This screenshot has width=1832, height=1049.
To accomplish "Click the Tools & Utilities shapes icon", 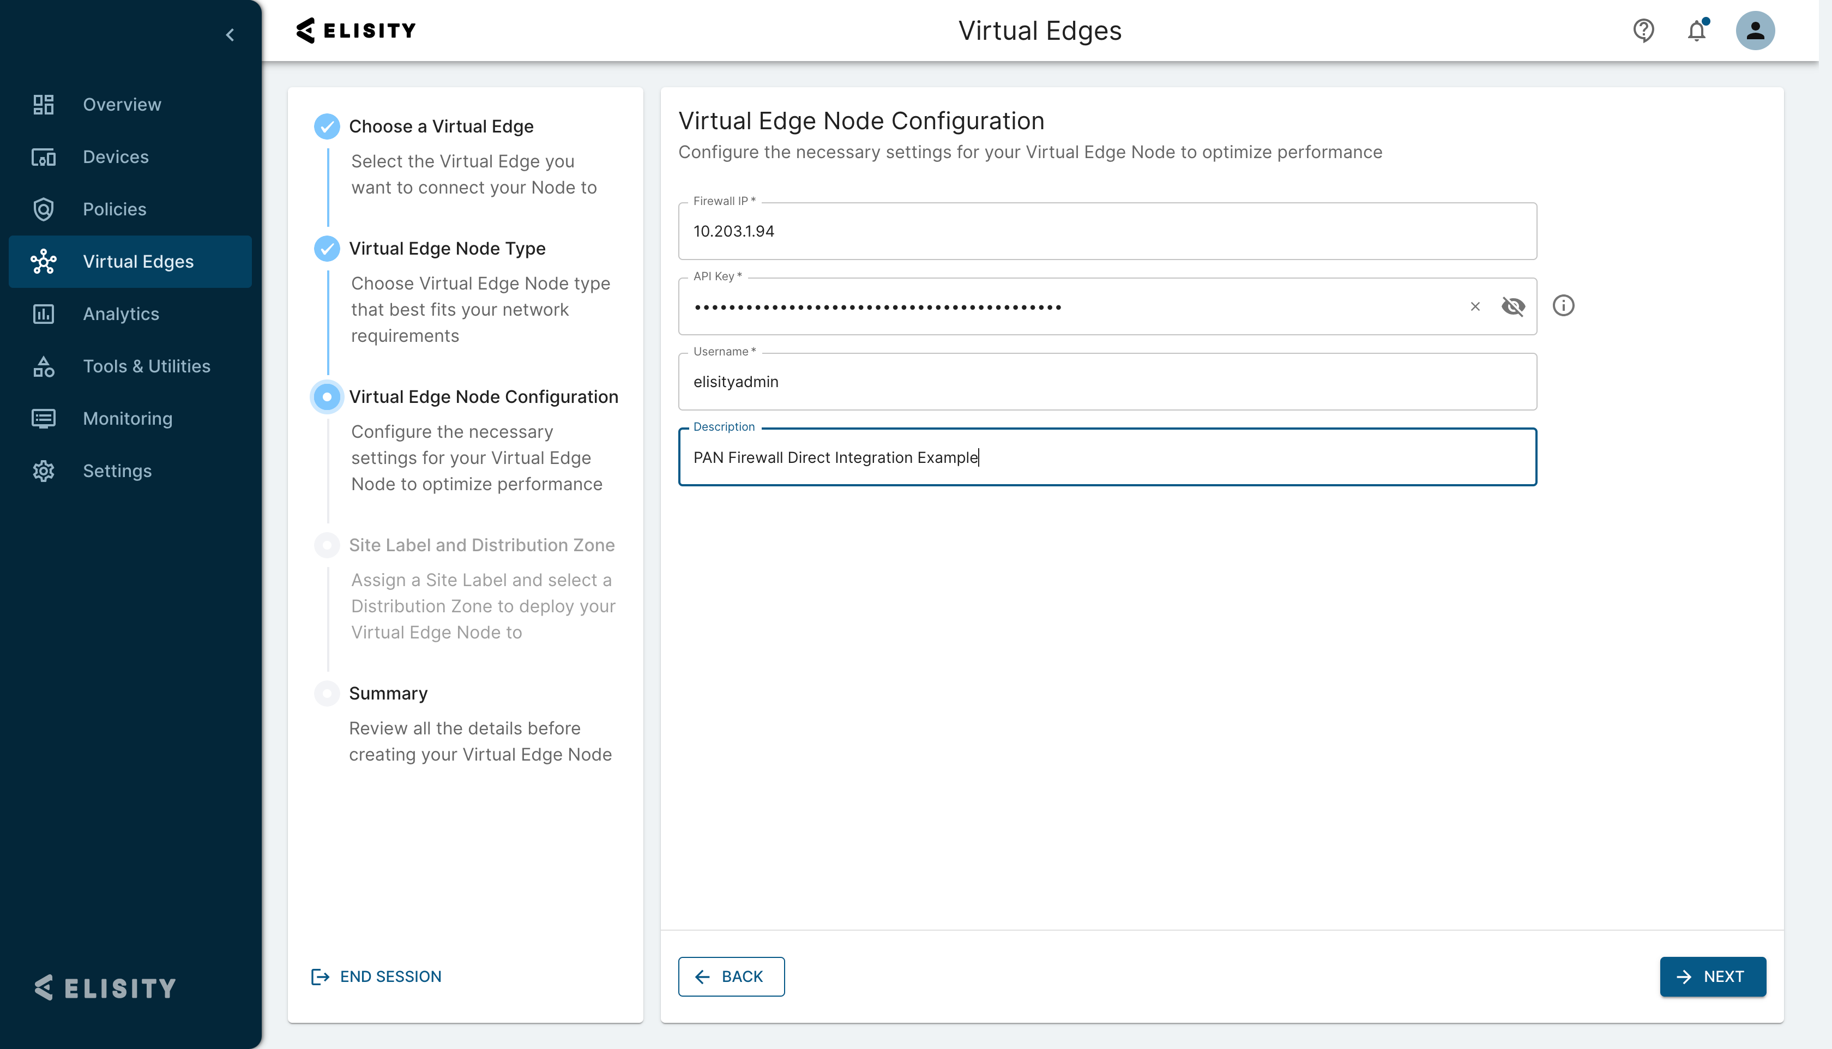I will point(43,366).
